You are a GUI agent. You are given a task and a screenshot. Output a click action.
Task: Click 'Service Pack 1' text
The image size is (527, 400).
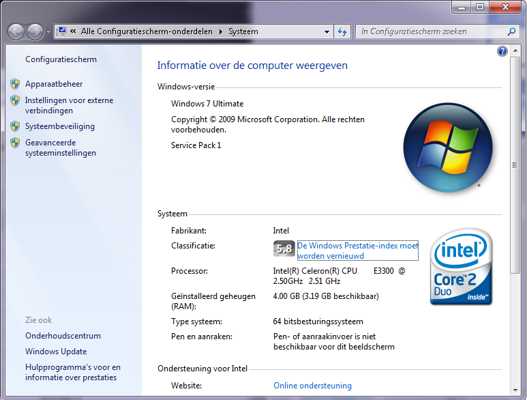point(196,145)
